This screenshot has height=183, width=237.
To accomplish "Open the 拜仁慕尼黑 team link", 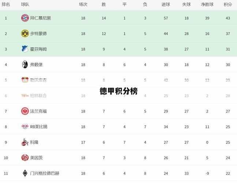I will [41, 18].
